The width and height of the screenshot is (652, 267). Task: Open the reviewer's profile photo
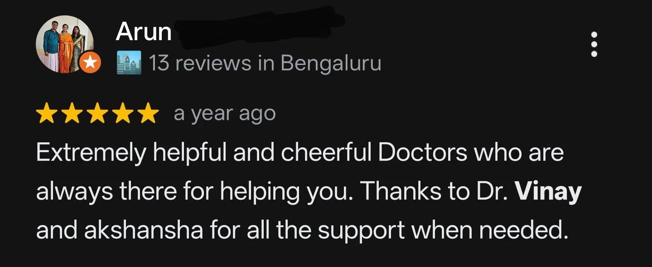coord(65,44)
